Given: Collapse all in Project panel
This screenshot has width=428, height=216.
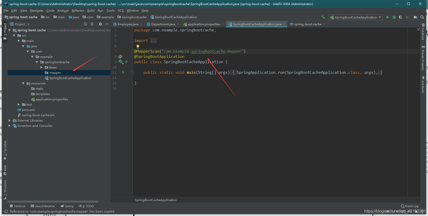Looking at the screenshot, I should (x=92, y=24).
